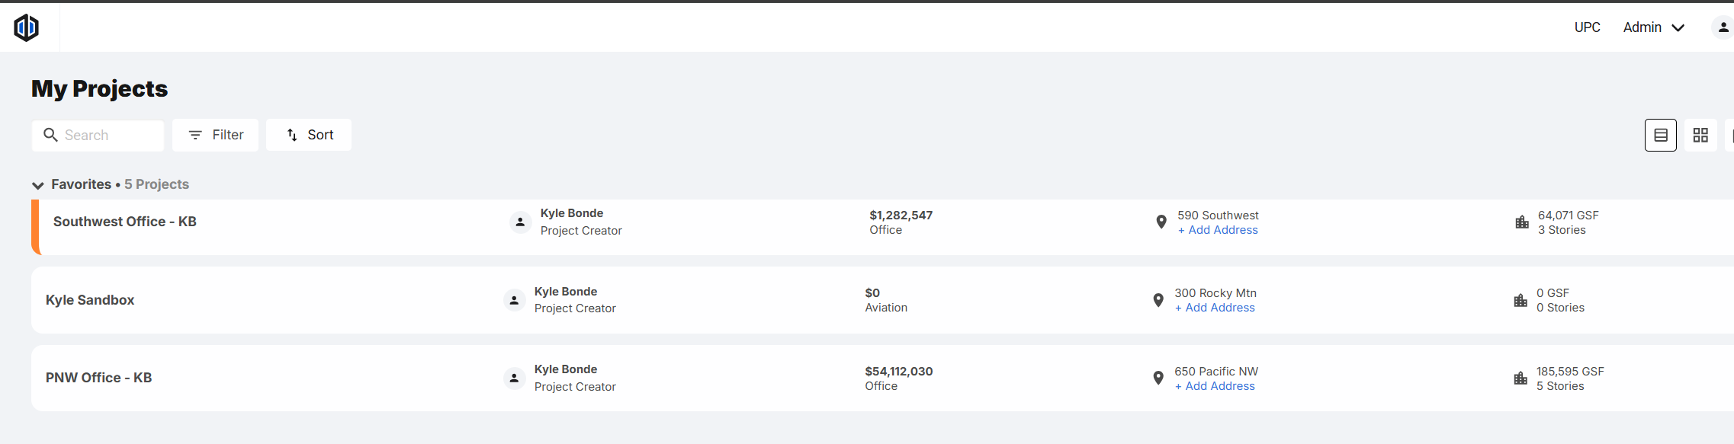This screenshot has width=1734, height=444.
Task: Click the app logo in top-left corner
Action: click(27, 27)
